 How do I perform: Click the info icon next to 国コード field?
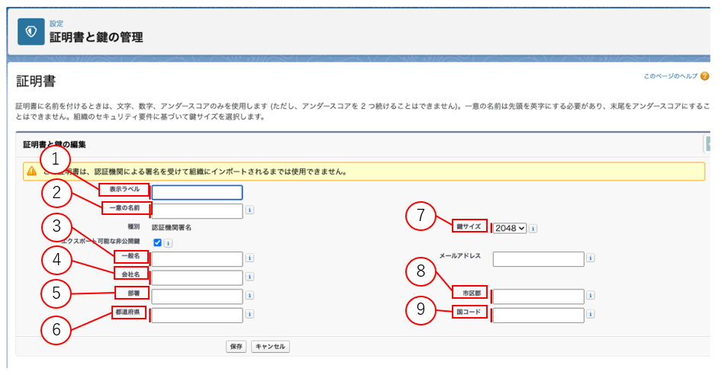coord(591,315)
